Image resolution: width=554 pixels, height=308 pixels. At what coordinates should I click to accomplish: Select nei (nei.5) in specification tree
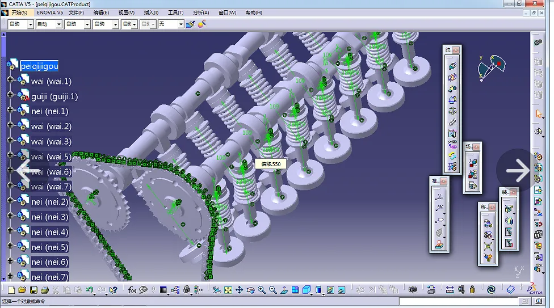click(x=50, y=247)
